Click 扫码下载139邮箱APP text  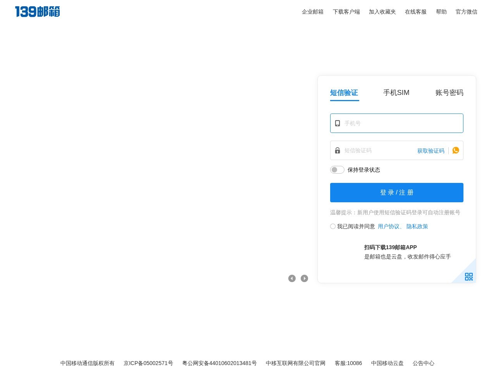tap(390, 247)
